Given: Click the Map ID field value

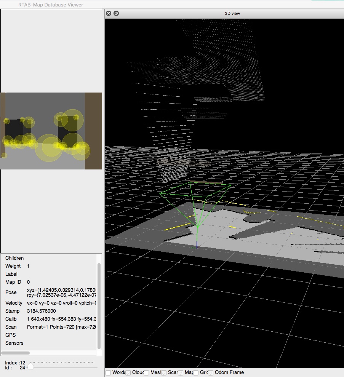Looking at the screenshot, I should [29, 282].
